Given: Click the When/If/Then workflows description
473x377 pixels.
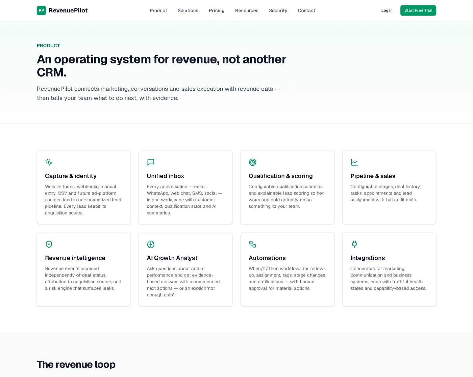Looking at the screenshot, I should pyautogui.click(x=287, y=279).
